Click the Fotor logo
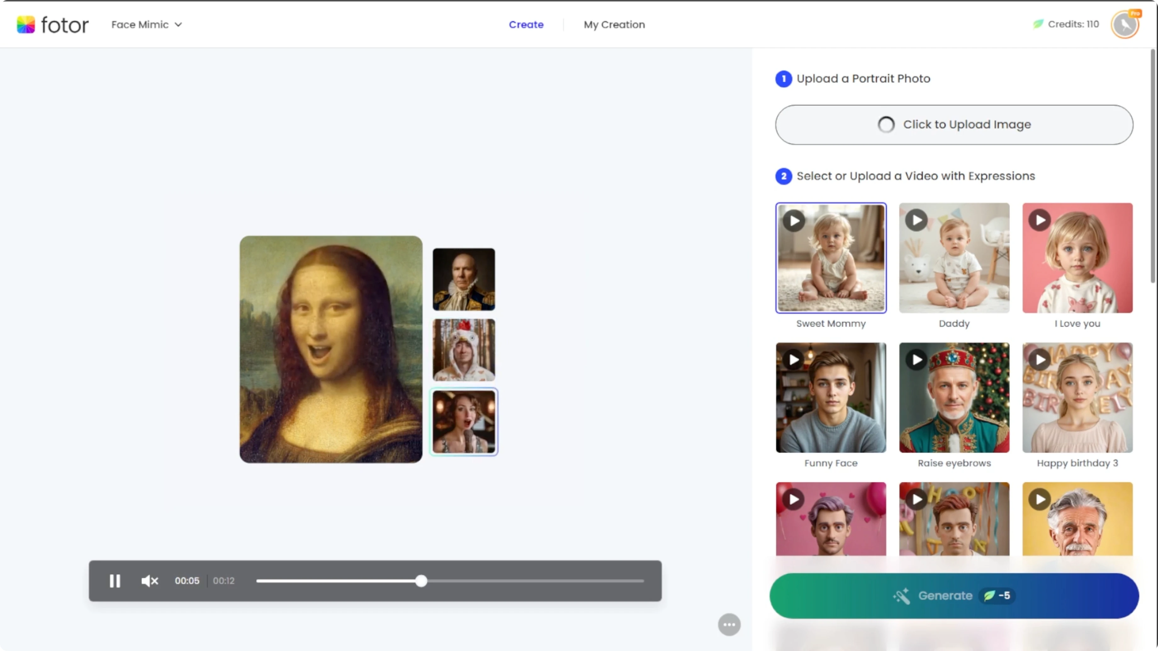Screen dimensions: 1158x651 [53, 25]
